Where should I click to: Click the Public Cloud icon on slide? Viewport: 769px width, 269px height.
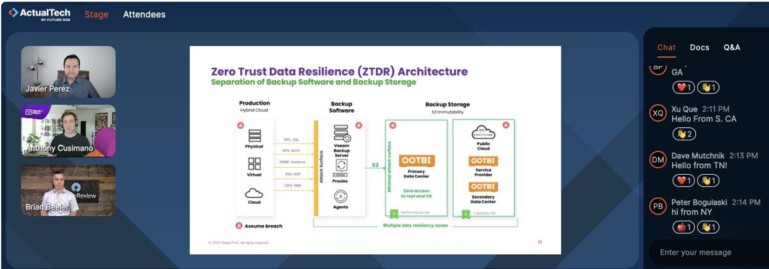click(x=484, y=132)
